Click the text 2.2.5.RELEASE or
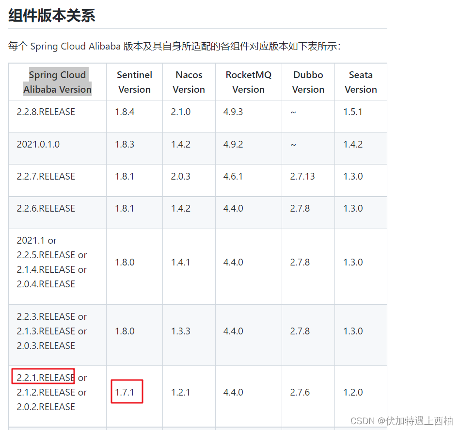460x430 pixels. (52, 255)
